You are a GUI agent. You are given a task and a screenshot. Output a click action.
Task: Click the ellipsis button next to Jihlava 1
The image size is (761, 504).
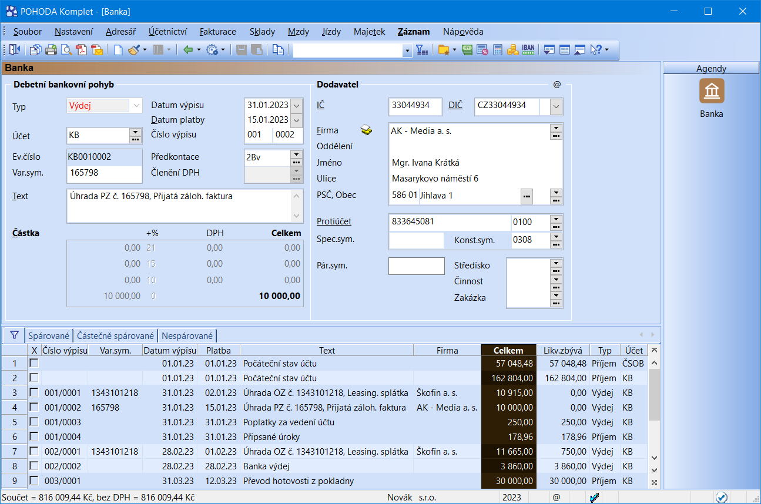tap(527, 196)
